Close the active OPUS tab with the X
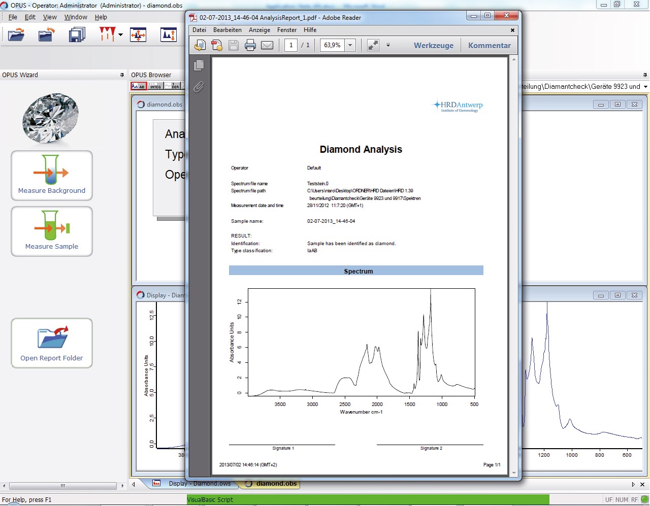 click(642, 484)
